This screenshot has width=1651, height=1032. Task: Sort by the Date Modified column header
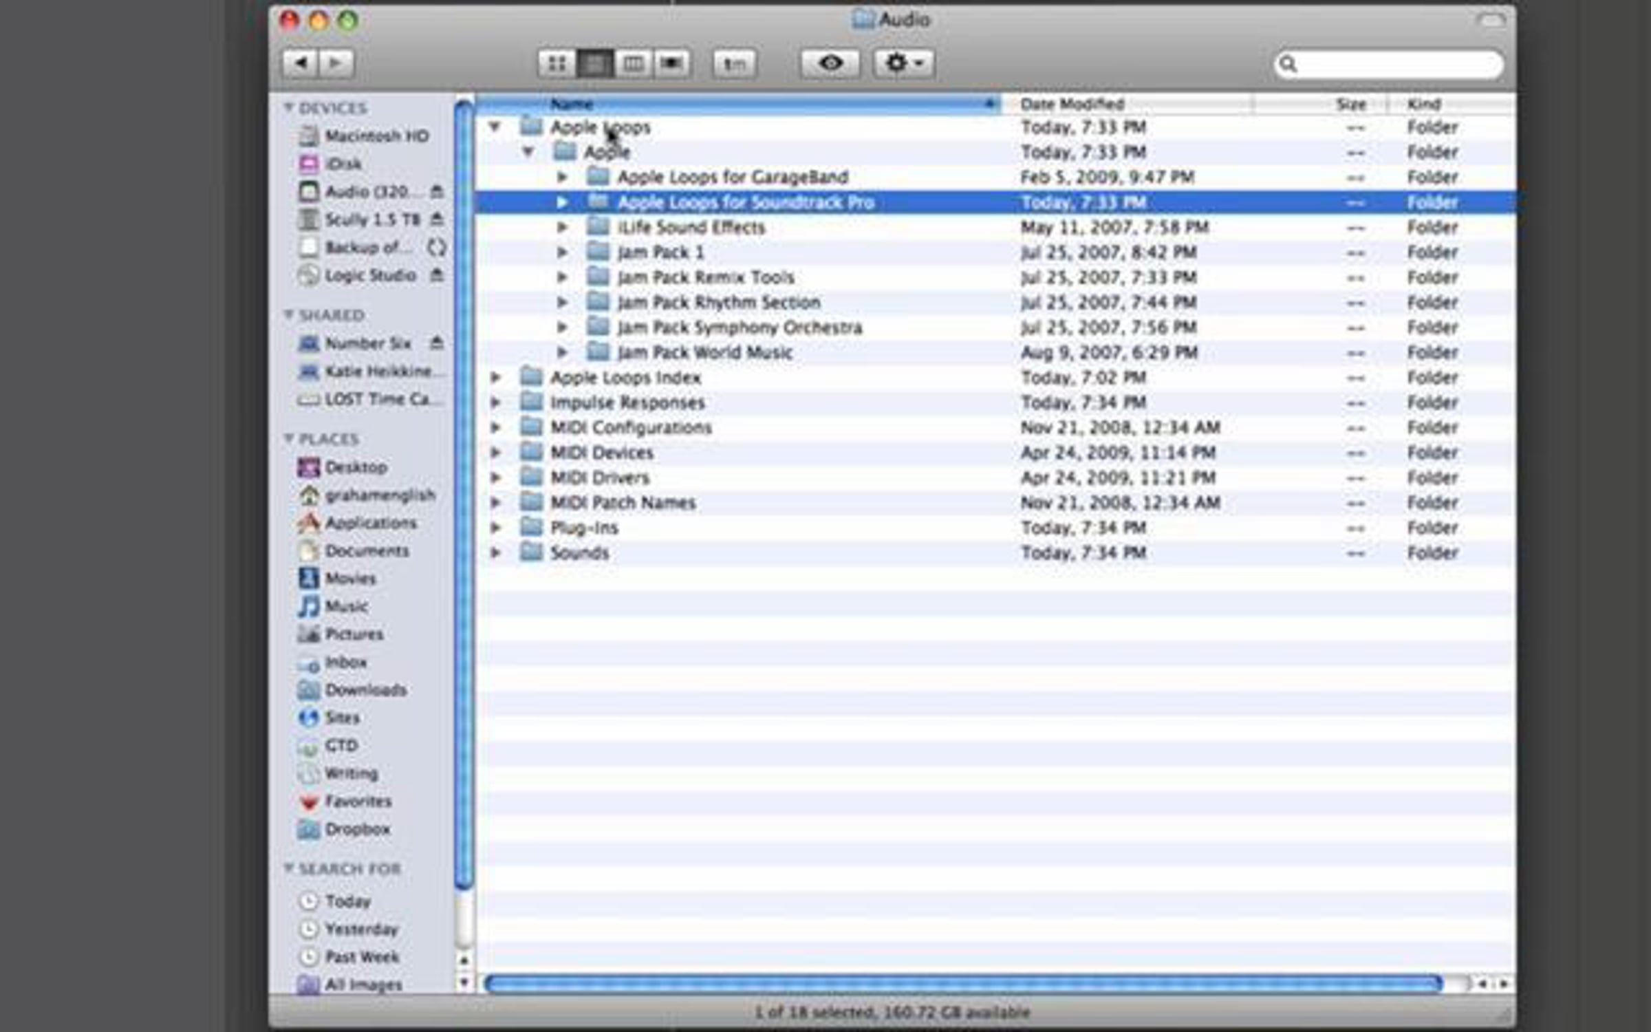click(x=1126, y=104)
